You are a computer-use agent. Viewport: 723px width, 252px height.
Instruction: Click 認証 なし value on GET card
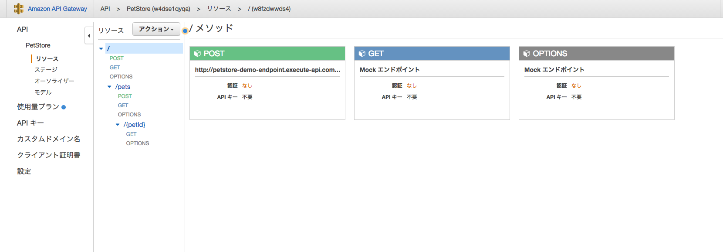412,86
